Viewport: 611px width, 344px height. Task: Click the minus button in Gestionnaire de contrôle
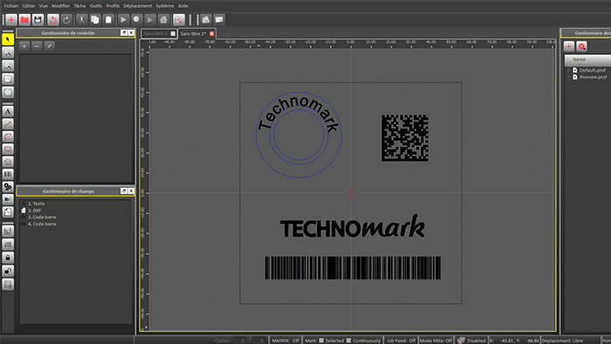tap(37, 46)
